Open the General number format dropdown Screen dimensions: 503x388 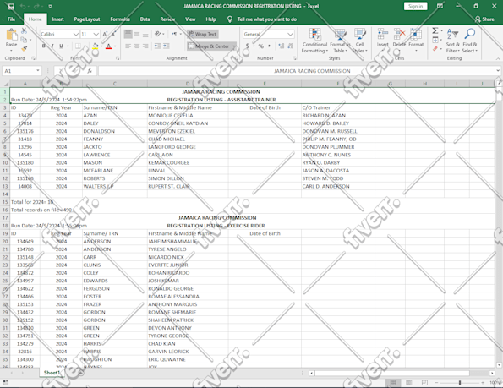pyautogui.click(x=290, y=34)
